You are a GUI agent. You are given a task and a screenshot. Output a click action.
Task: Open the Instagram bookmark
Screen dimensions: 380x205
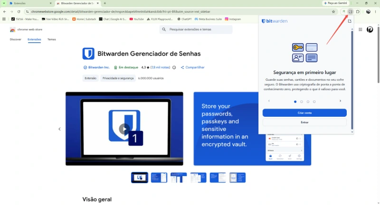coord(233,19)
